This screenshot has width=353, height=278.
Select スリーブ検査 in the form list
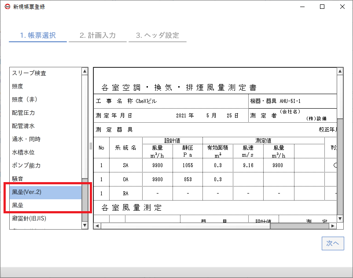(29, 73)
